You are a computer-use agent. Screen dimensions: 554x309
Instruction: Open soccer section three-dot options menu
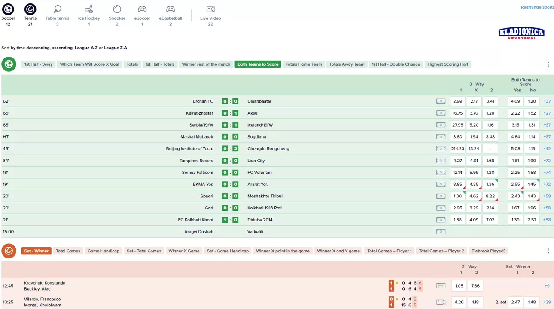[548, 64]
